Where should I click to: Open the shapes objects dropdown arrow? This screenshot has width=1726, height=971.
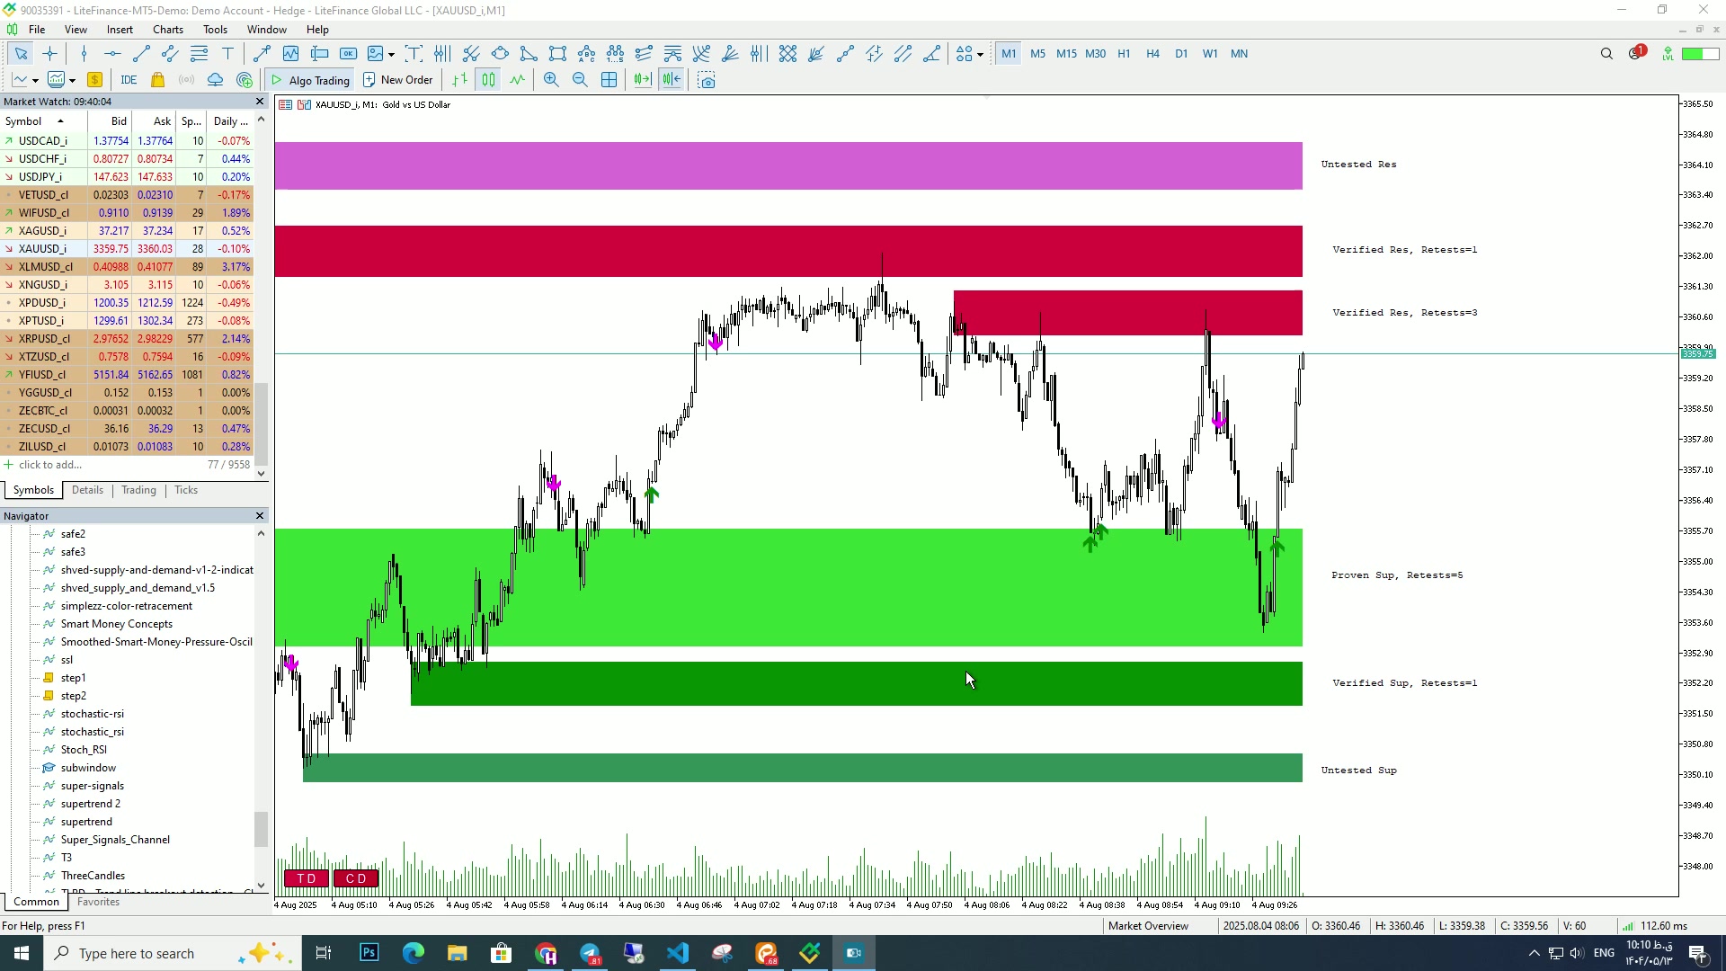pos(980,55)
